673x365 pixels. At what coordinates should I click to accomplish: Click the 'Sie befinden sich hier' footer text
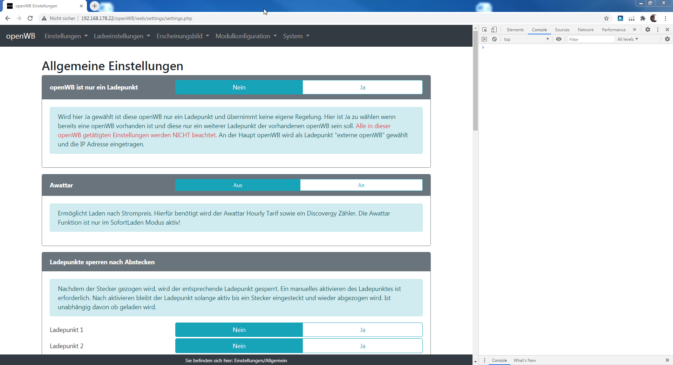coord(236,360)
